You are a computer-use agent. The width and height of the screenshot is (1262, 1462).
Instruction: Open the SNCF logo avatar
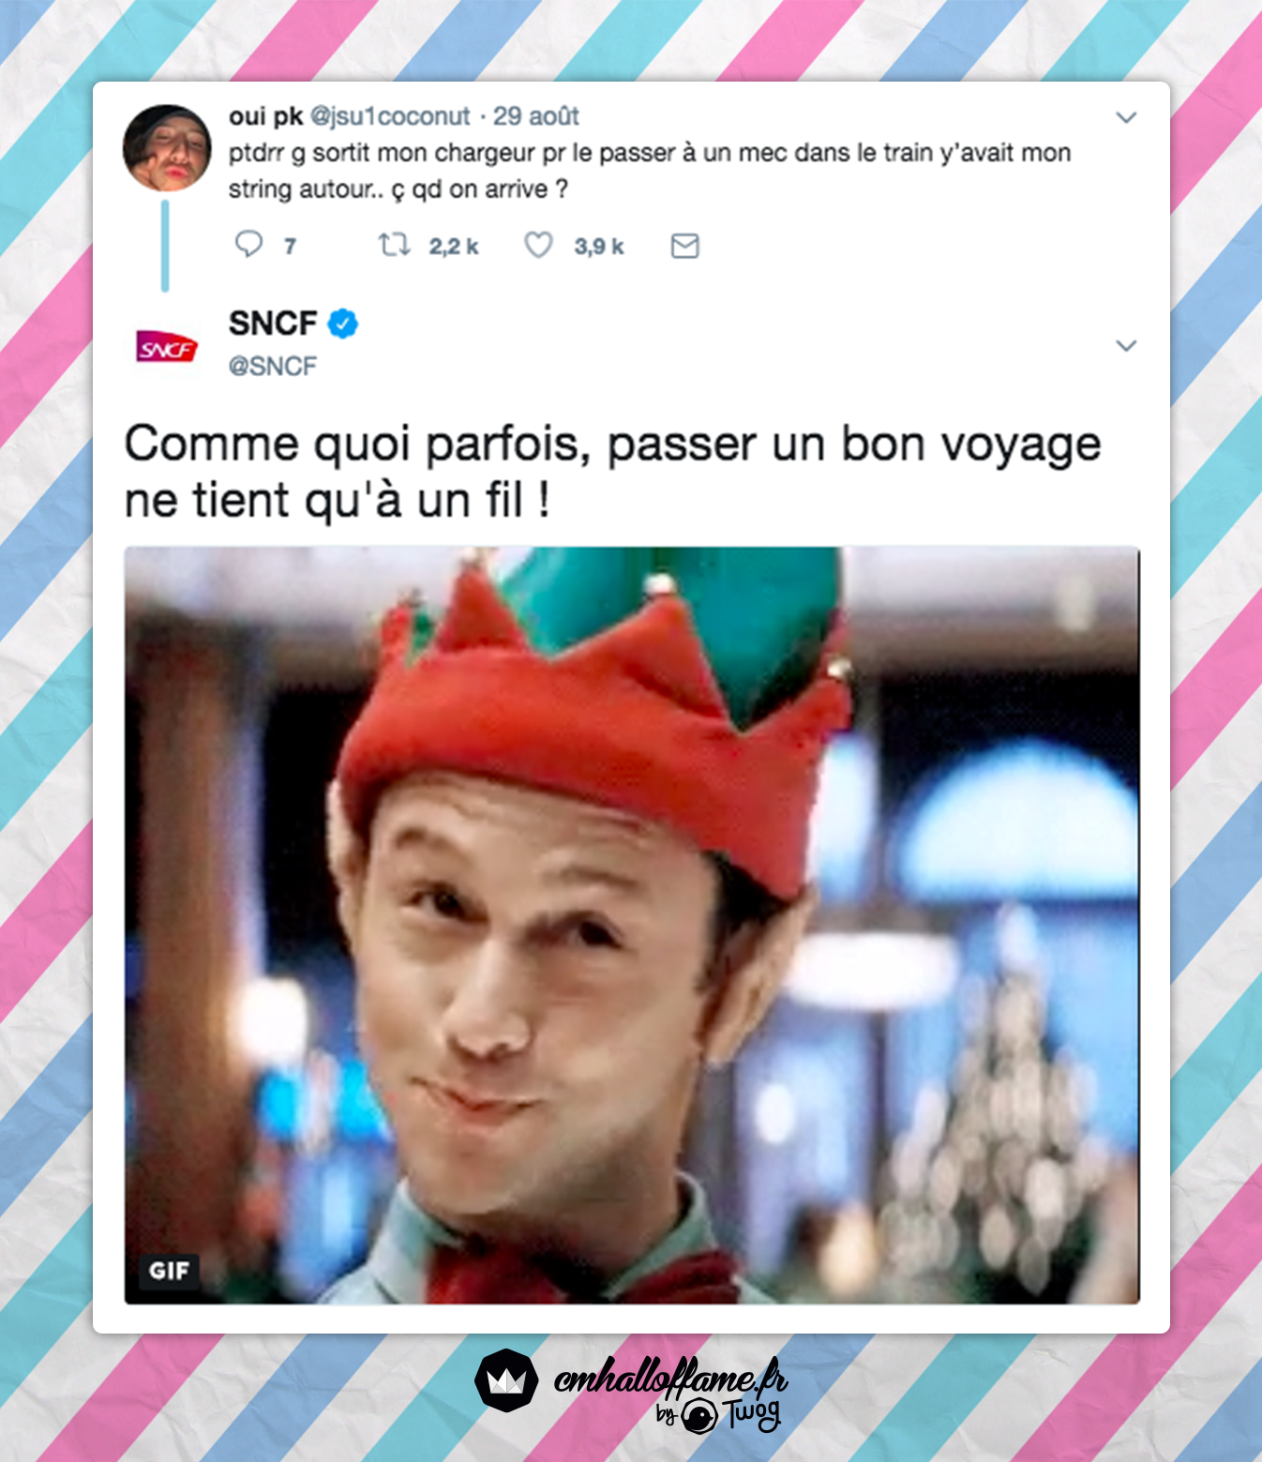[x=167, y=347]
